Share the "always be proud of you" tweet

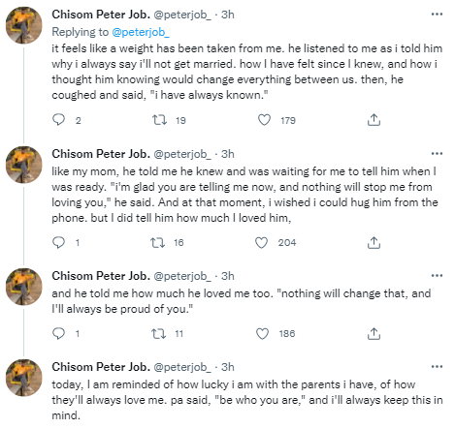tap(374, 333)
